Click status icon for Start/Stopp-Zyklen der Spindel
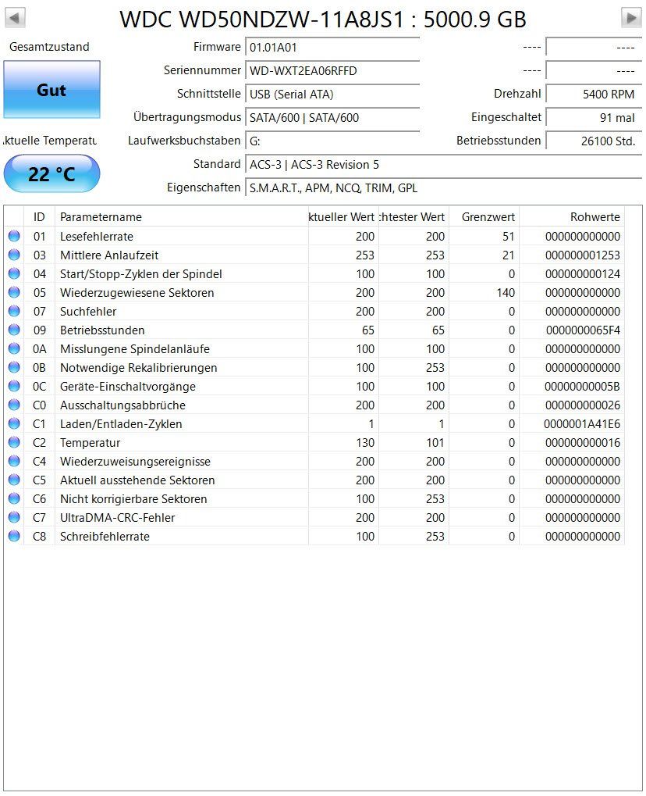 [x=14, y=273]
